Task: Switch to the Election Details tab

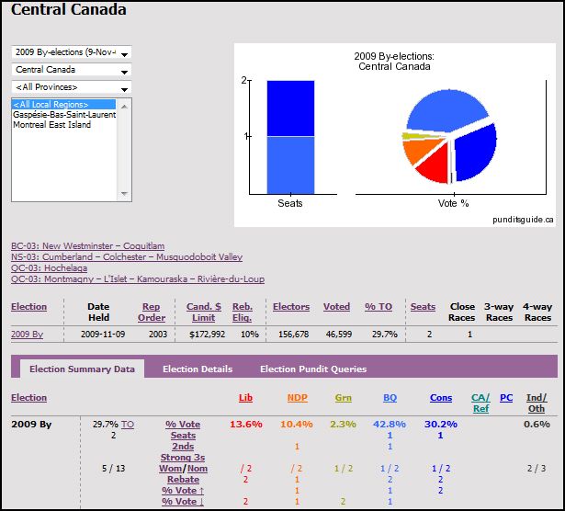Action: 198,369
